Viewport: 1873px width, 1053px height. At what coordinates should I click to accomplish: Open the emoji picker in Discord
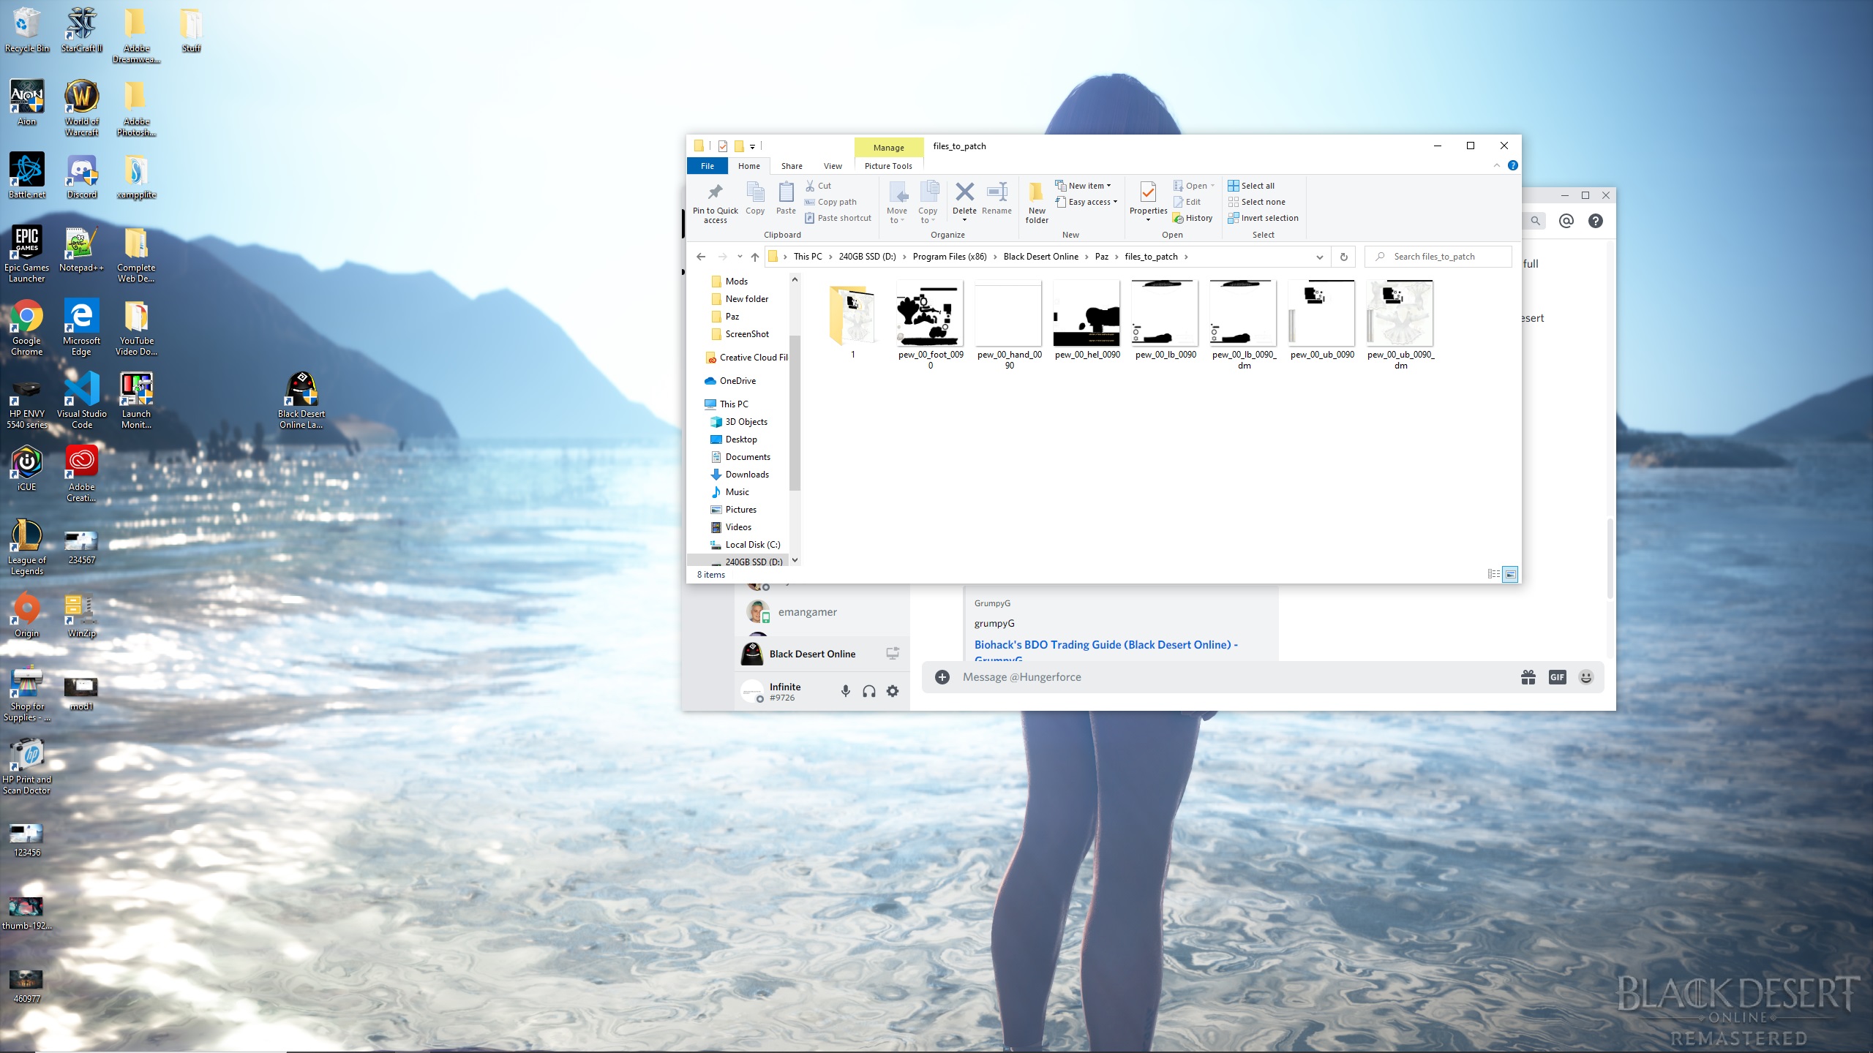1585,677
